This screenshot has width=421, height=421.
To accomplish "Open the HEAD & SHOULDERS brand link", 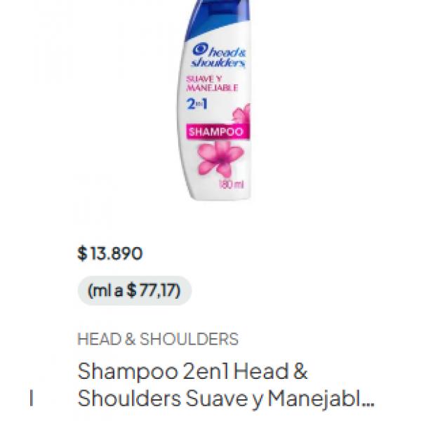I will pos(158,339).
